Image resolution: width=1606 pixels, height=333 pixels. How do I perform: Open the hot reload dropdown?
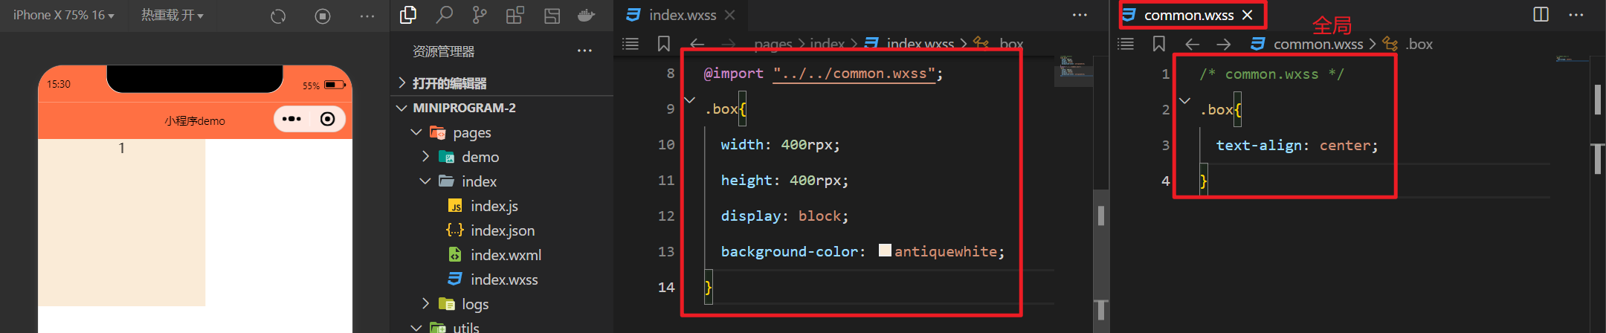click(x=172, y=15)
